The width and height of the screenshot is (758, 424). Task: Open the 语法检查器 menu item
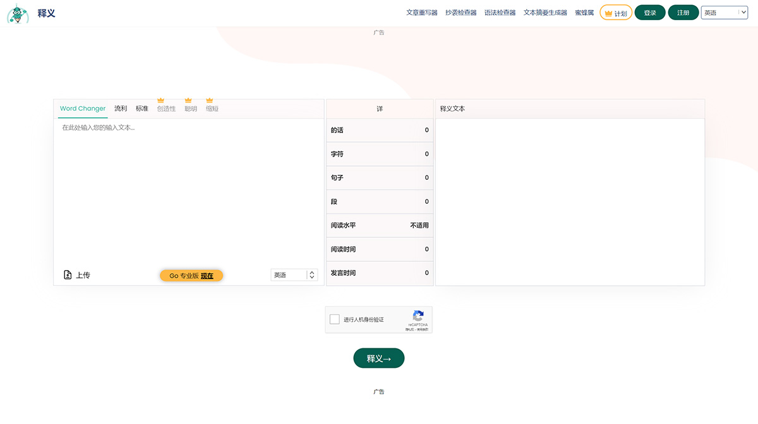(500, 12)
